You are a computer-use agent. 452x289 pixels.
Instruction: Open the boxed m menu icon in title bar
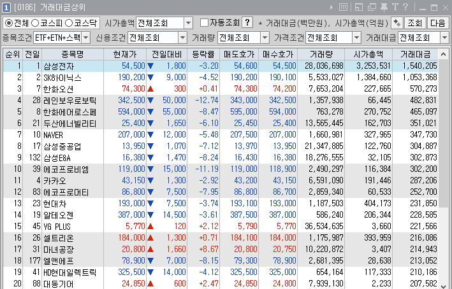(343, 7)
